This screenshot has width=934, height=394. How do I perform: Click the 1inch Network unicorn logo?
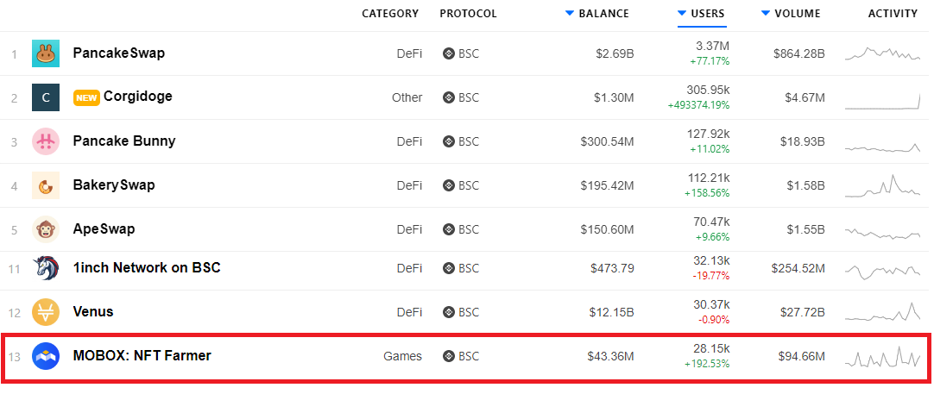tap(45, 268)
